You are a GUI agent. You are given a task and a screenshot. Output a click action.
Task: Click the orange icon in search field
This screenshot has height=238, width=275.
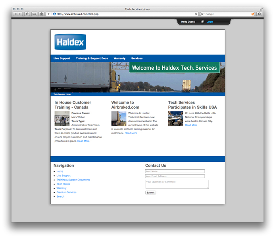pos(253,14)
